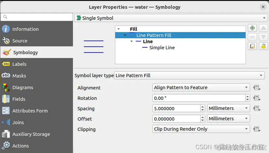Click the Fields table icon
Screen dimensions: 269x153
pyautogui.click(x=6, y=99)
